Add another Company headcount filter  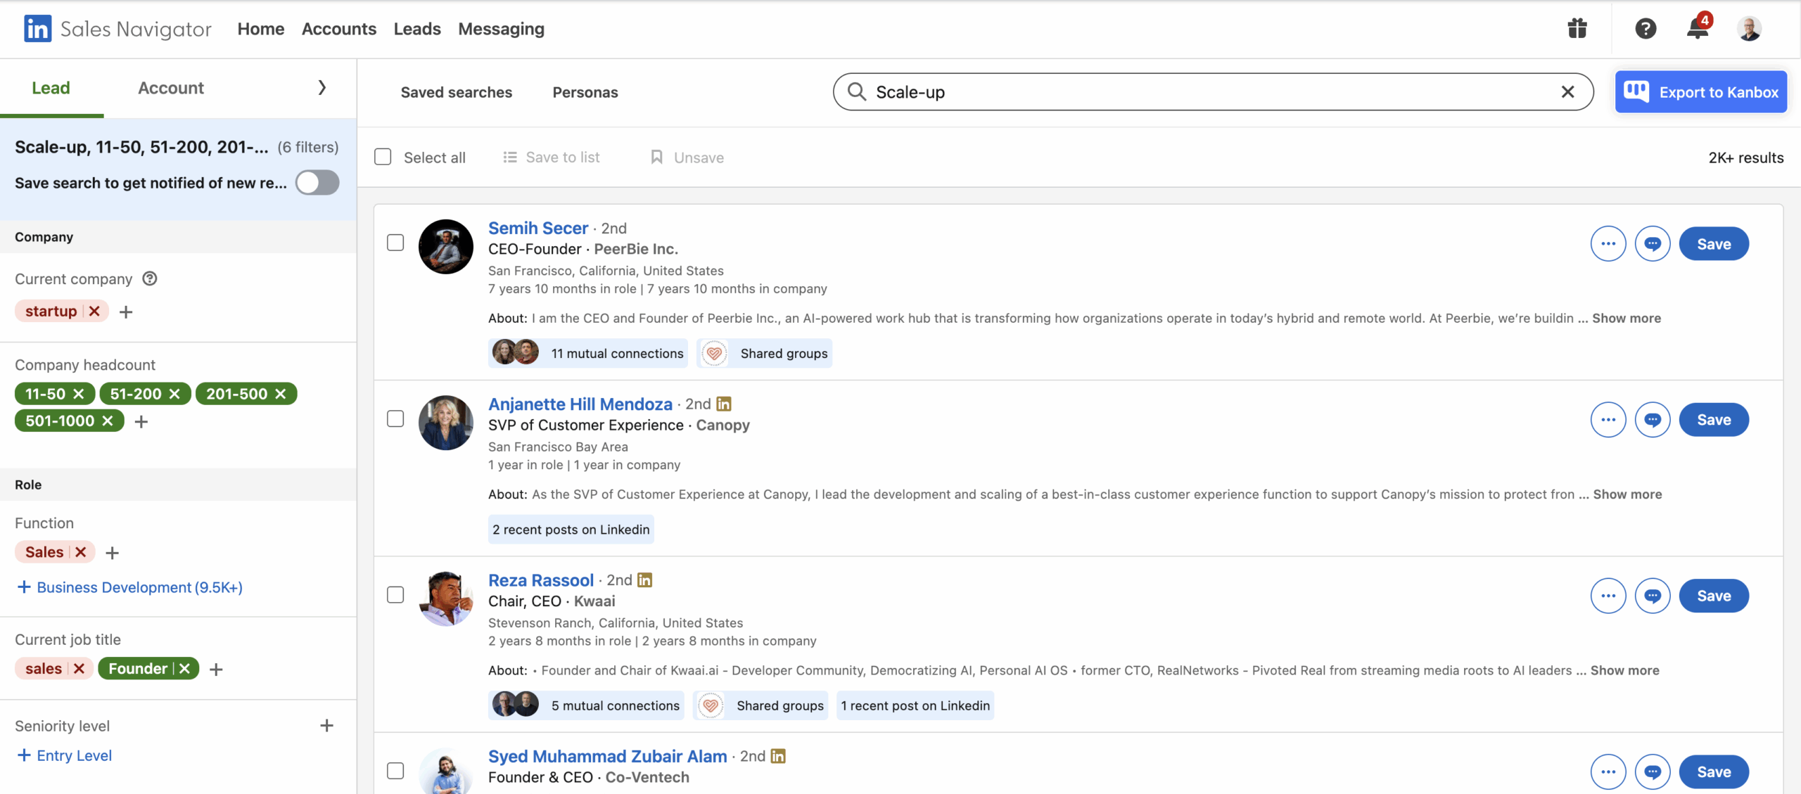[x=141, y=421]
